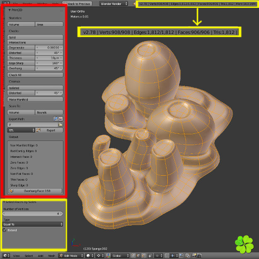The image size is (259, 259).
Task: Click the Area statistics button
Action: pos(49,24)
